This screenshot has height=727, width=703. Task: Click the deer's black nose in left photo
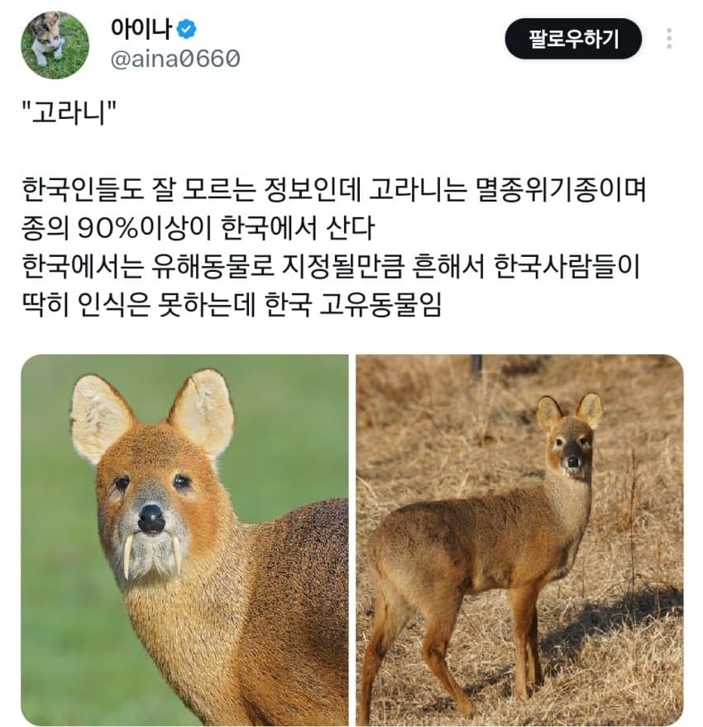151,518
